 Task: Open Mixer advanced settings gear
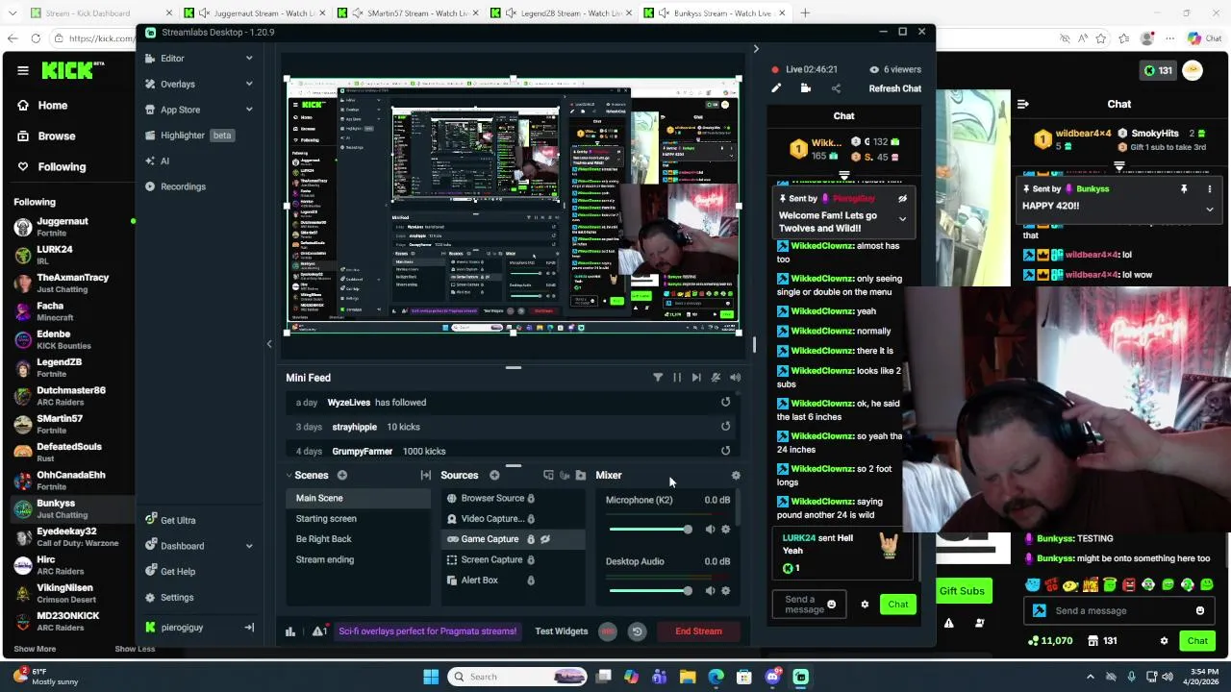[736, 475]
